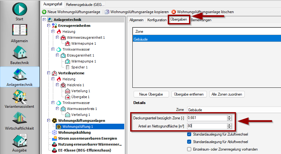Click the Erzeugereinheiten tree icon
Screen dimensions: 281x154
click(x=54, y=26)
